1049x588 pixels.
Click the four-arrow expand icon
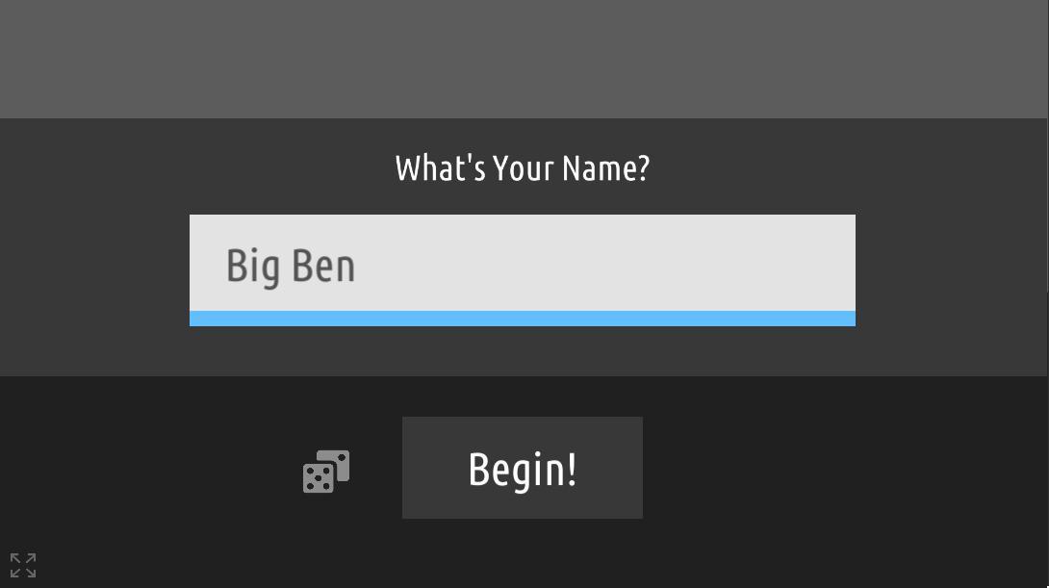[23, 565]
